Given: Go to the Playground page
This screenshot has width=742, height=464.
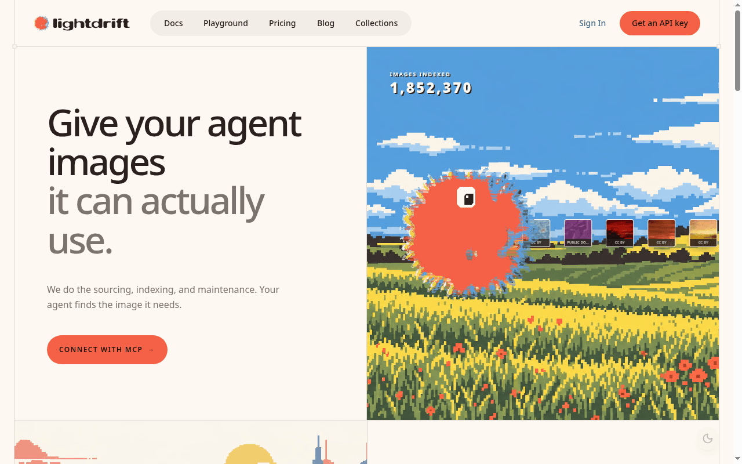Looking at the screenshot, I should [x=225, y=23].
